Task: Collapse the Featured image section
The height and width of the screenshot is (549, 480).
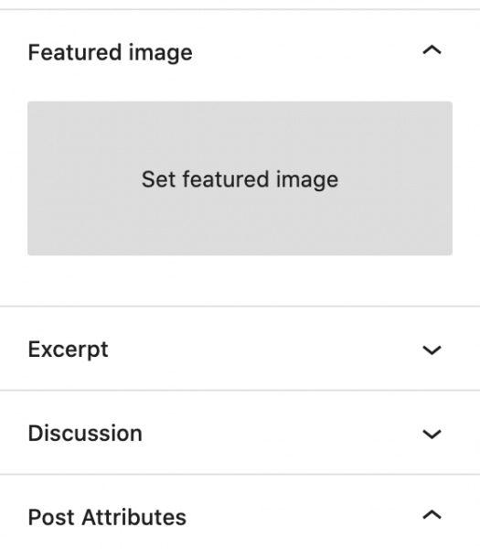Action: [240, 52]
